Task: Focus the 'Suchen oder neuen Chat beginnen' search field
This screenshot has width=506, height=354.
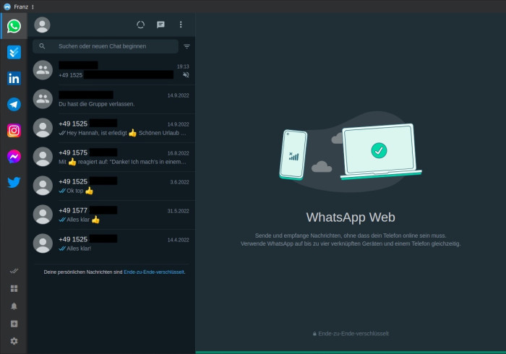Action: (106, 46)
